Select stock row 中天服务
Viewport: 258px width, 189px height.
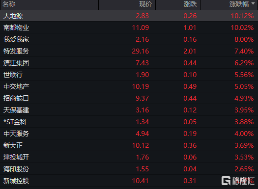click(x=129, y=134)
